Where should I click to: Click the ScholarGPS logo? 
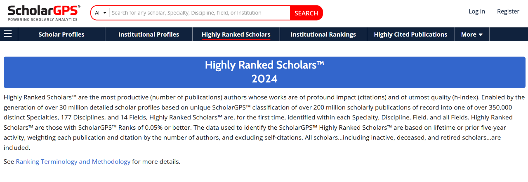click(x=44, y=10)
